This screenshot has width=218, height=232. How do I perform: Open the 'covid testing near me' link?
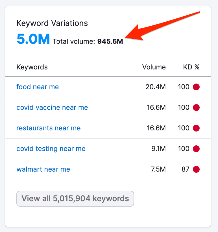click(x=51, y=149)
